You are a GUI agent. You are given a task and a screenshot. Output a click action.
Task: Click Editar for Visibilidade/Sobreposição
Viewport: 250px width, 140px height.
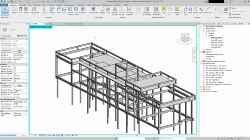20,50
